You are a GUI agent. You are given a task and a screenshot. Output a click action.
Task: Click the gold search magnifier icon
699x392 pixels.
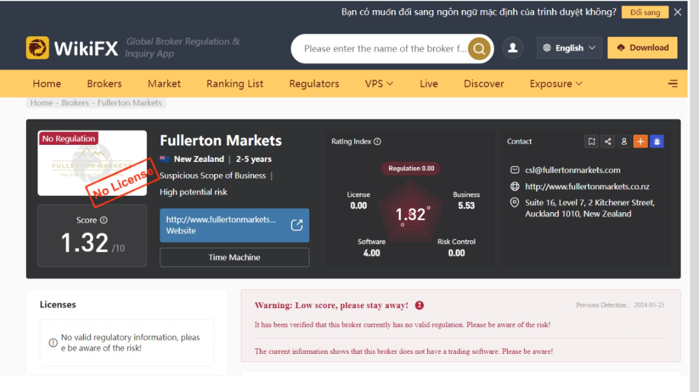click(479, 48)
